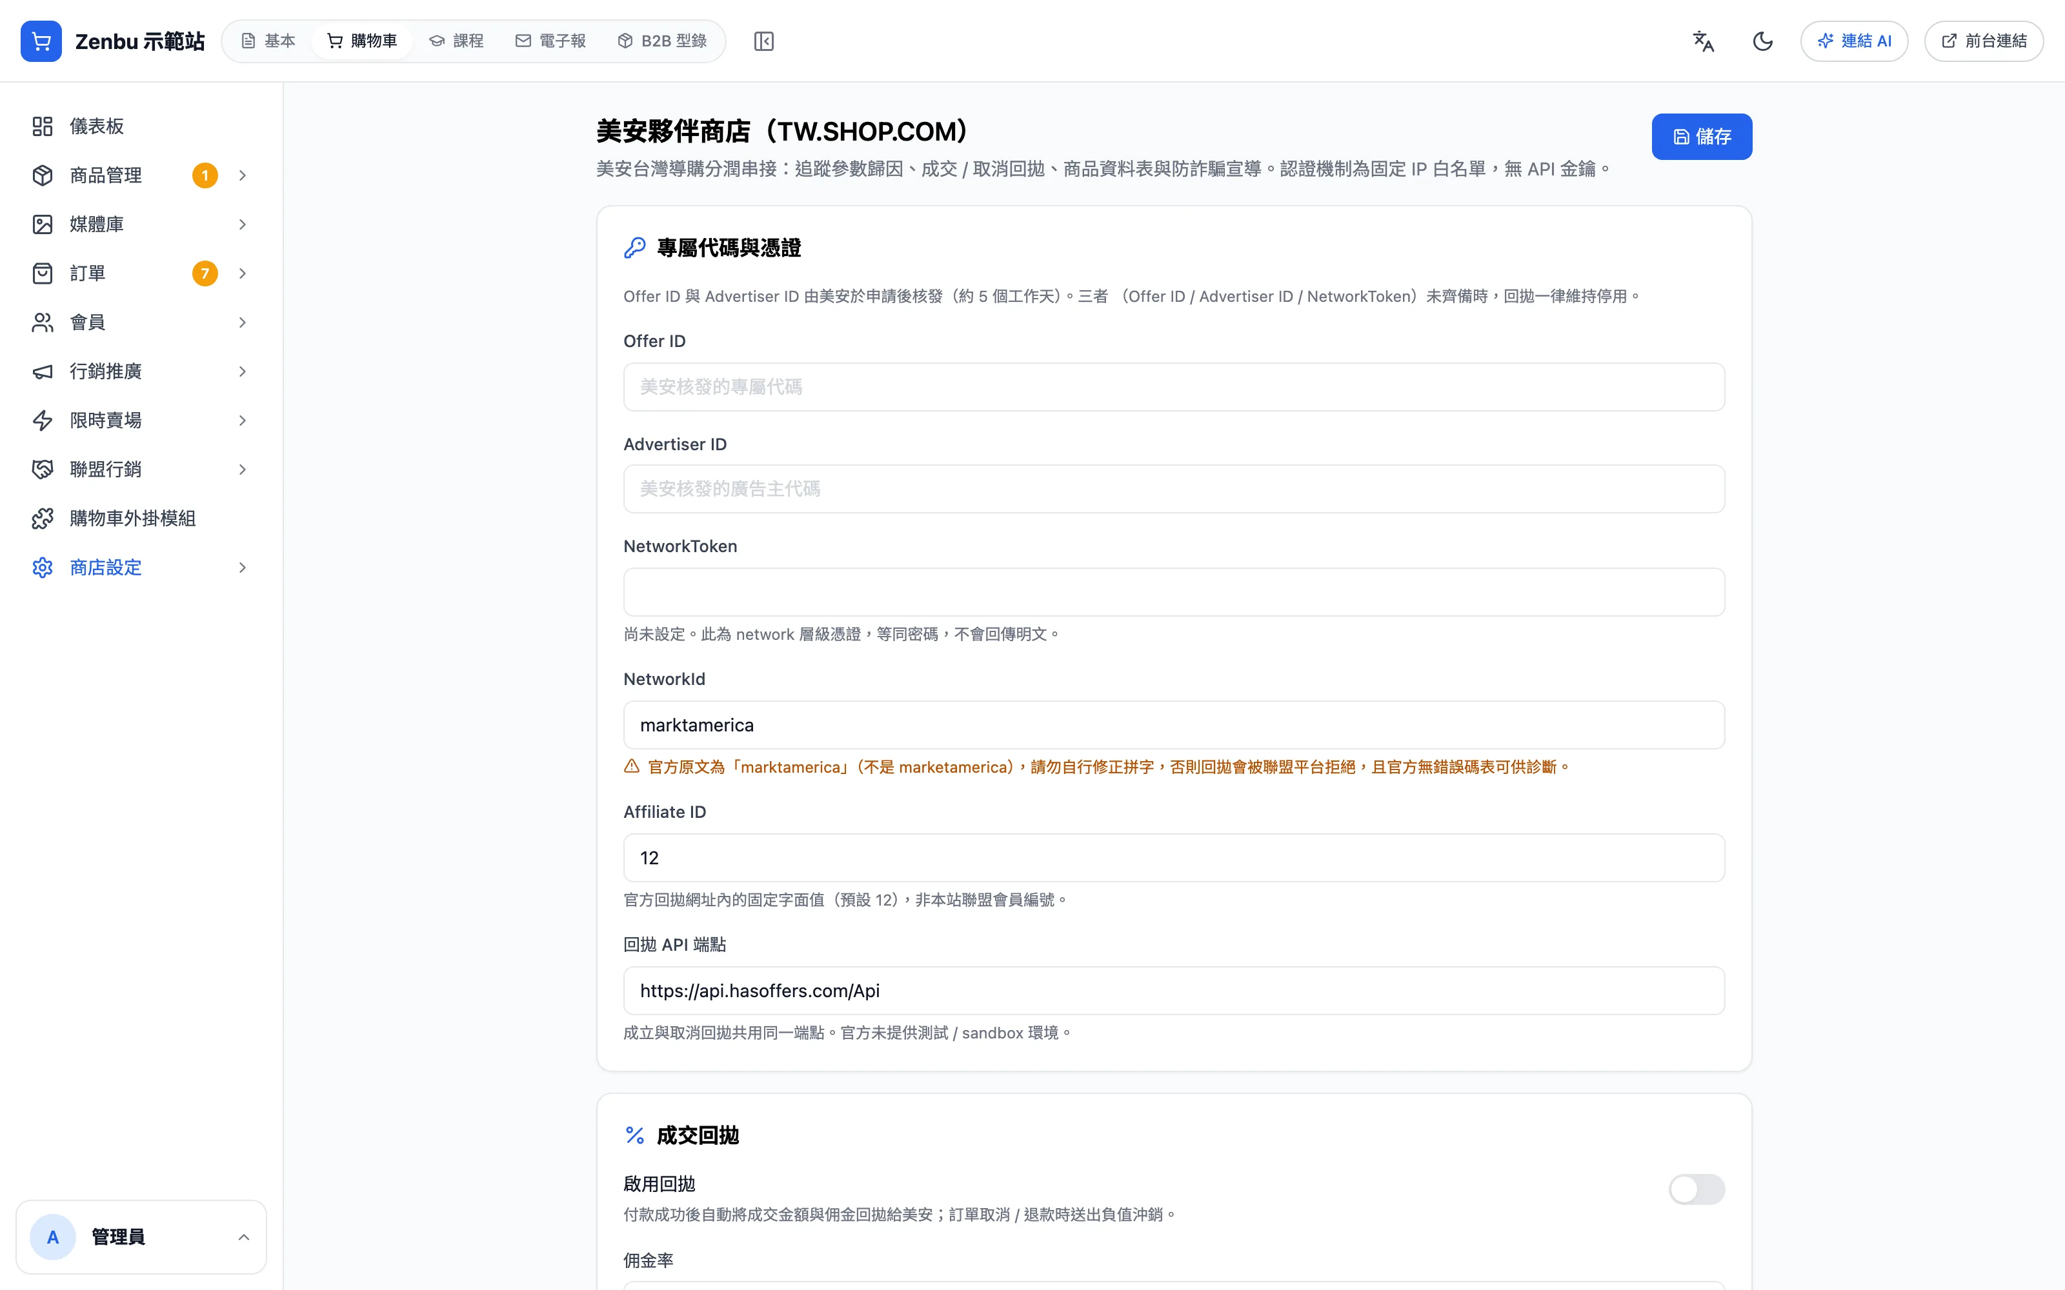Open the 管理員 account menu chevron
The image size is (2065, 1290).
pos(243,1237)
